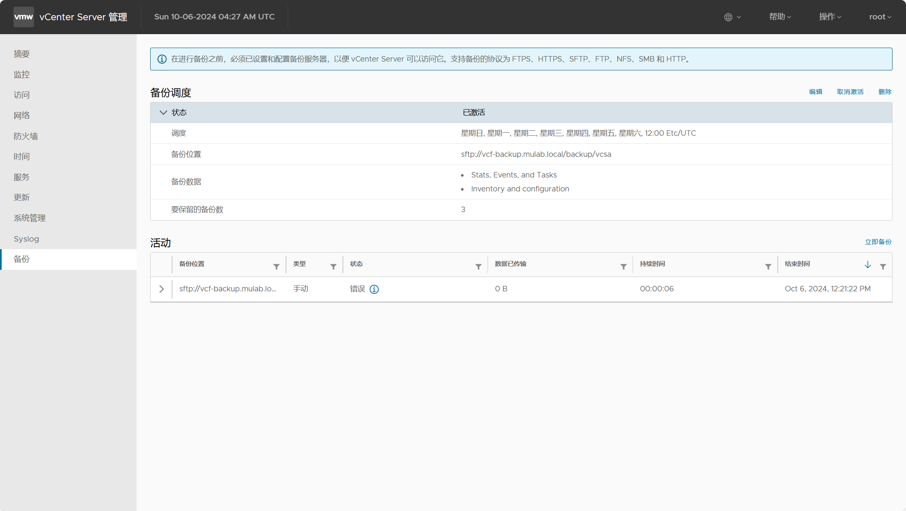Click Inventory and configuration bullet
Viewport: 906px width, 511px height.
(520, 189)
